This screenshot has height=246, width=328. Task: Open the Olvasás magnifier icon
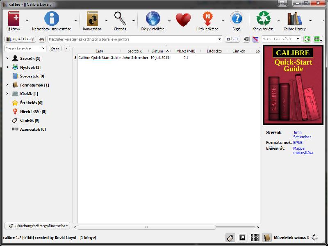120,19
